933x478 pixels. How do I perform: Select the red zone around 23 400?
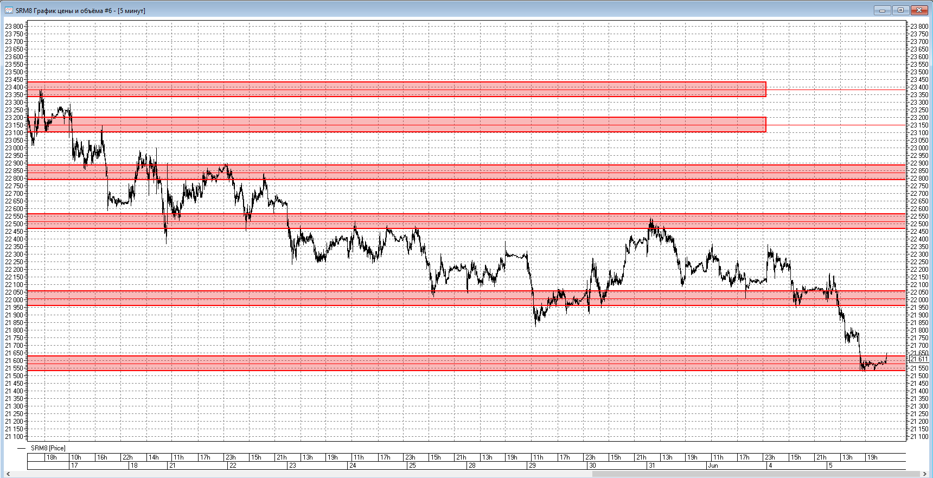397,89
